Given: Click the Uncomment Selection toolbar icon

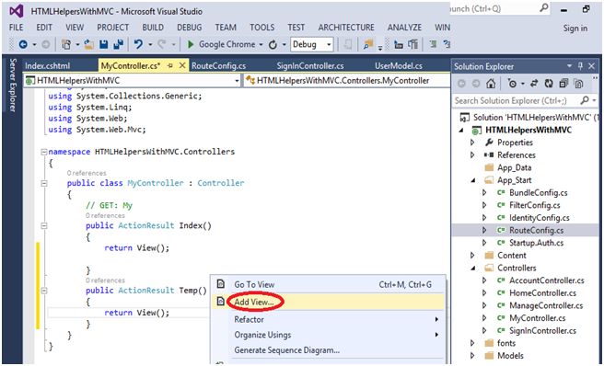Looking at the screenshot, I should pos(447,45).
